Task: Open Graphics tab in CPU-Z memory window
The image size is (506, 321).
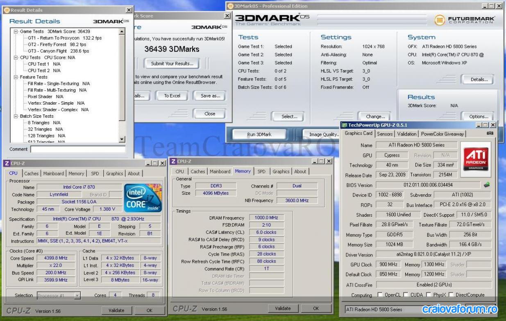Action: click(x=281, y=172)
